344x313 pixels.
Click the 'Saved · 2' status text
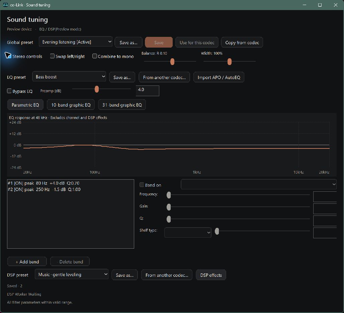(x=14, y=286)
